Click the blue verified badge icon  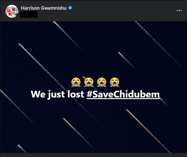(70, 8)
